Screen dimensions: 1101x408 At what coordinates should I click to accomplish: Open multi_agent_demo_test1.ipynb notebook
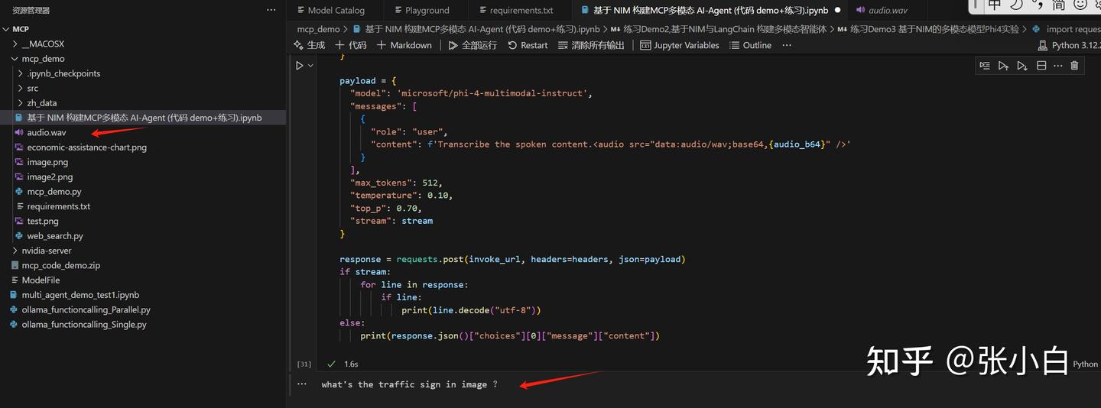pyautogui.click(x=143, y=295)
